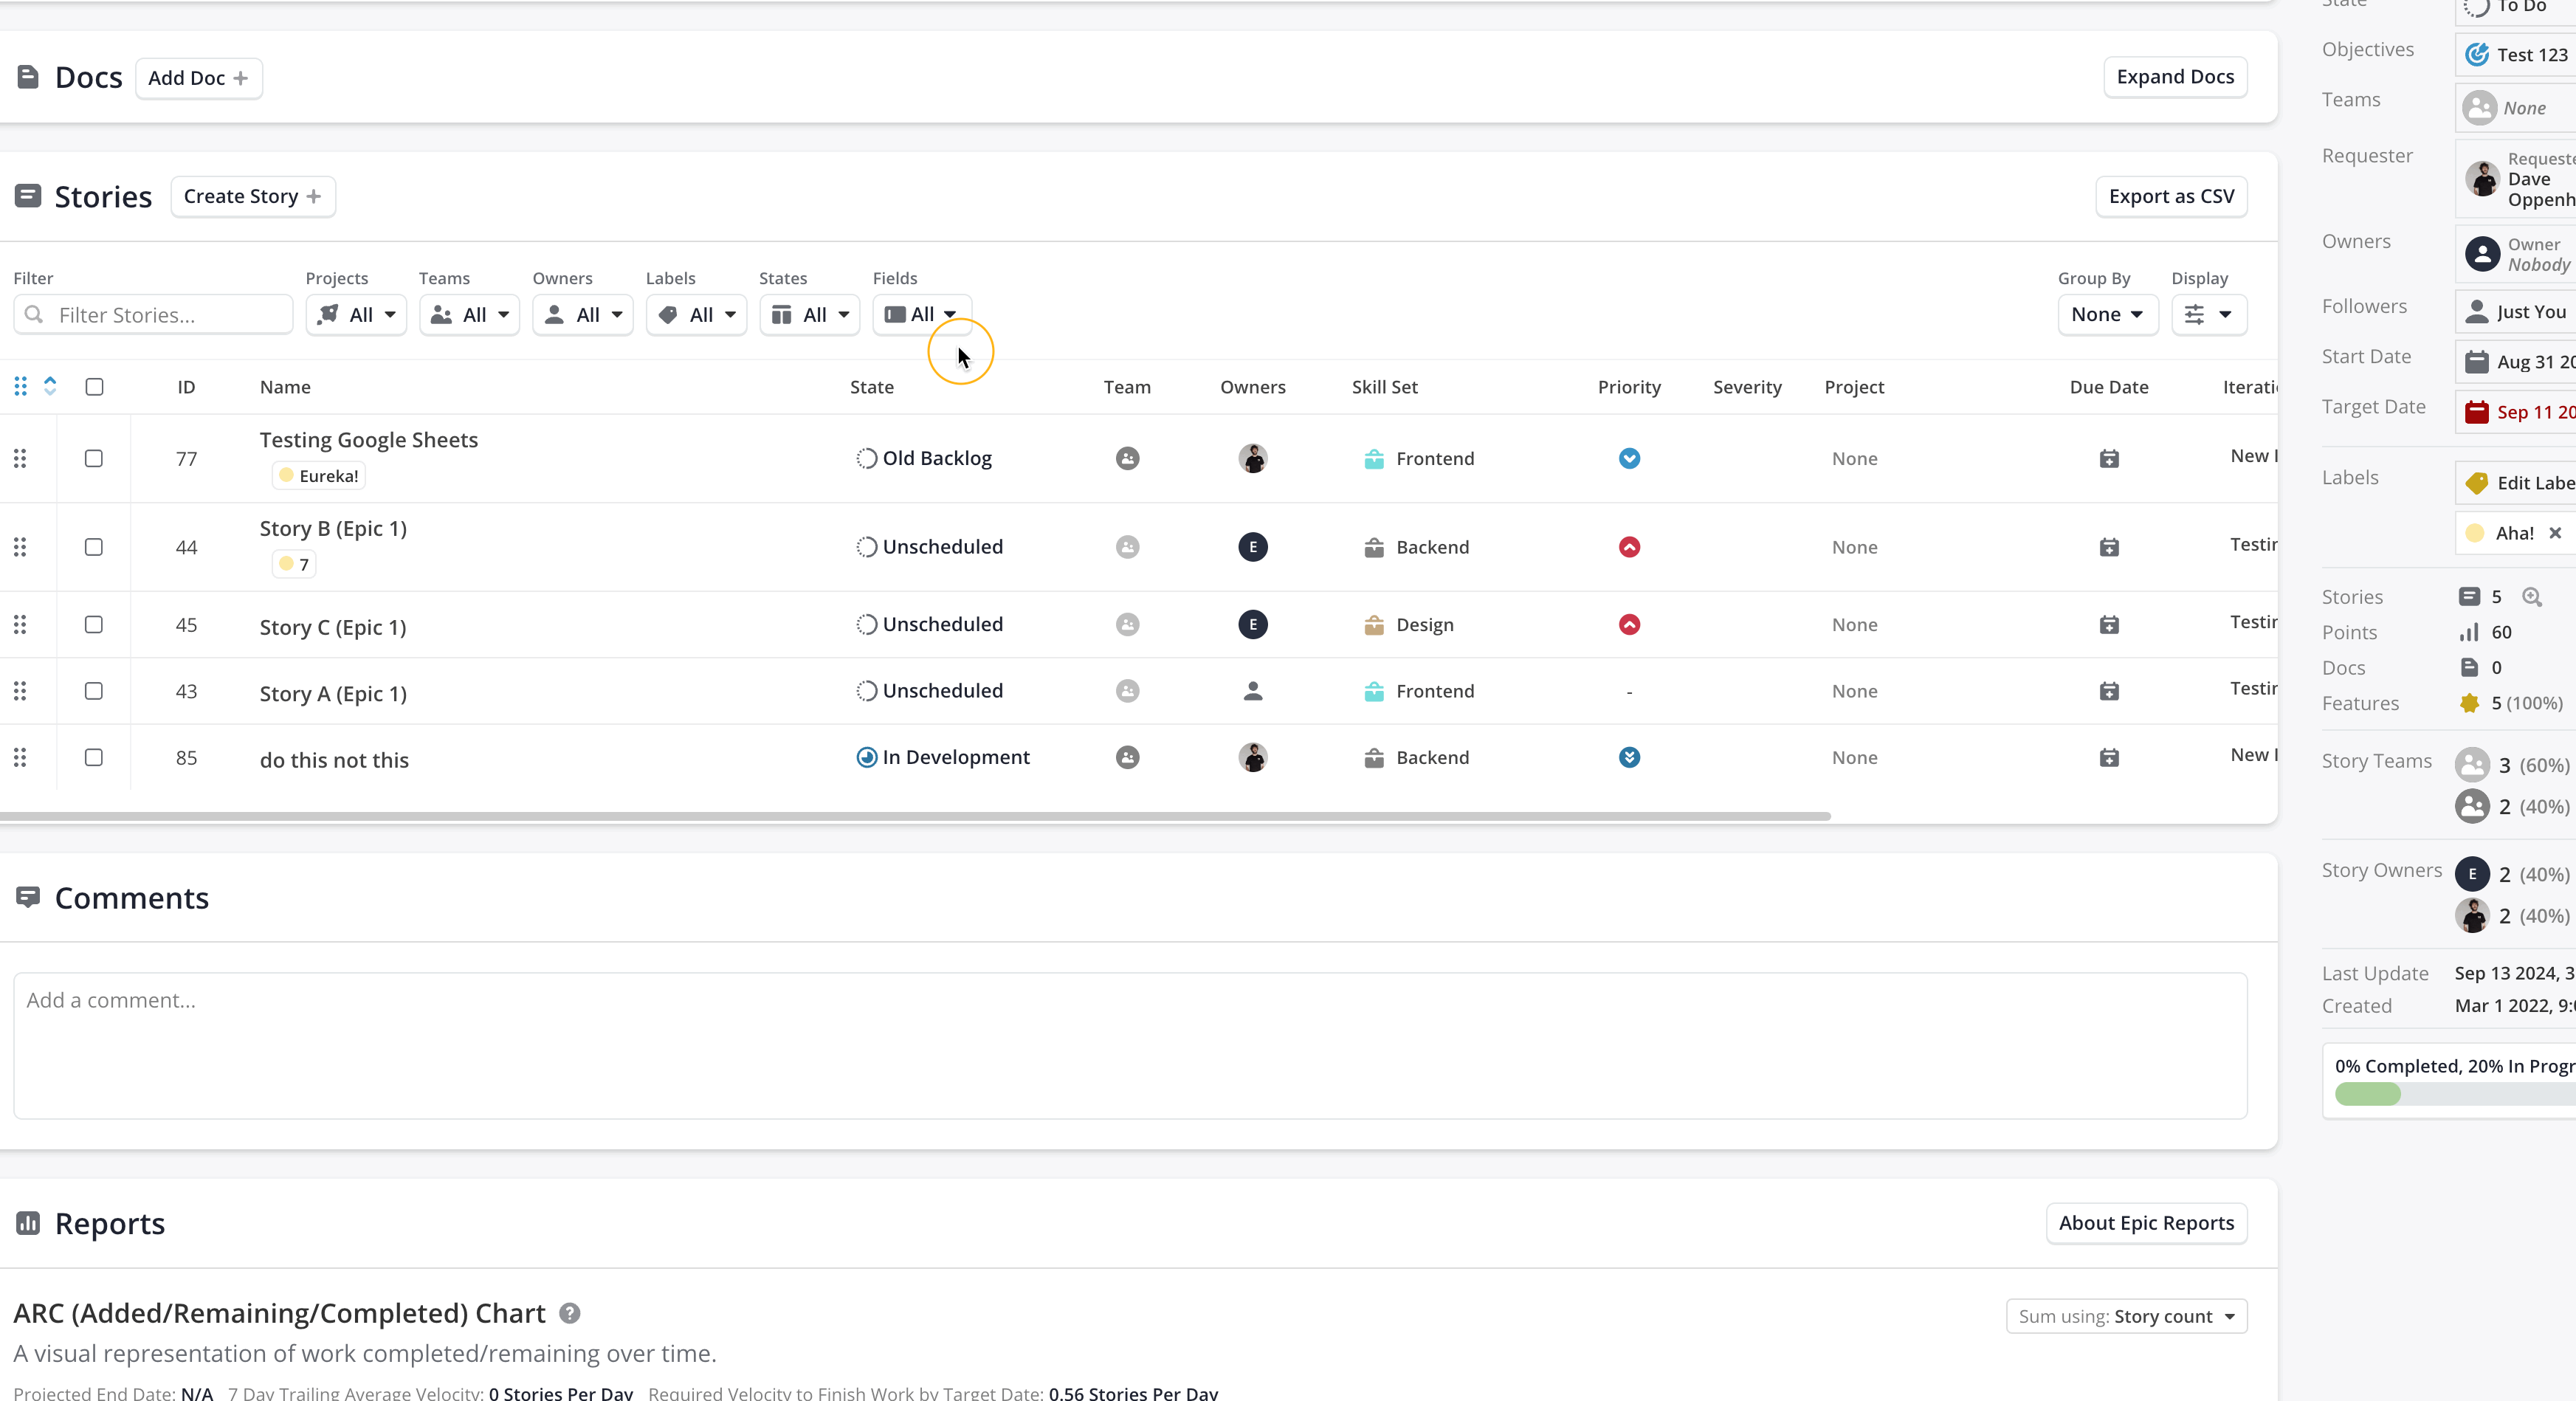Click the Eureka! label chip
The height and width of the screenshot is (1401, 2576).
click(x=318, y=476)
